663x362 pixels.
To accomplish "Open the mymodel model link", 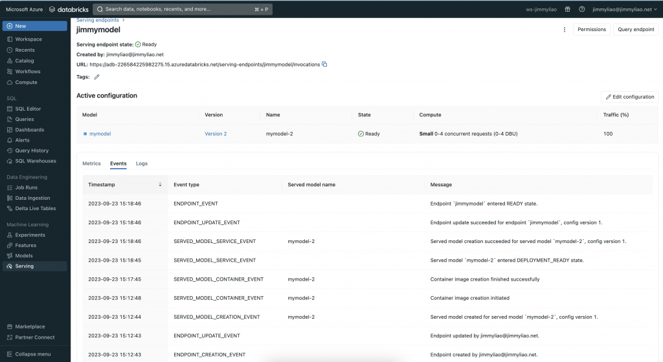I will (100, 134).
